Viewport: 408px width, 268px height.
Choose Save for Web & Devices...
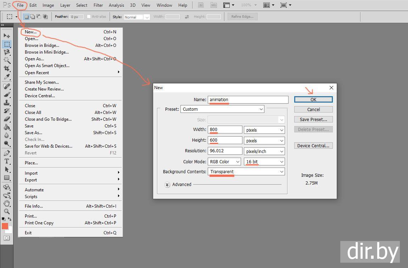(x=48, y=146)
